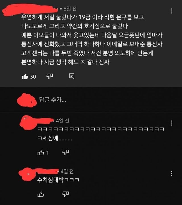
Task: Dislike the ㅋㅋㅋ 세상에 reply
Action: click(x=65, y=152)
